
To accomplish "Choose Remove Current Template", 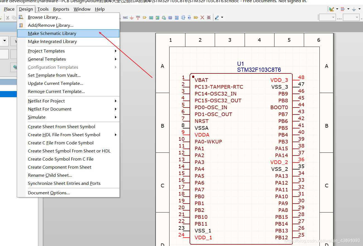I will [x=68, y=91].
